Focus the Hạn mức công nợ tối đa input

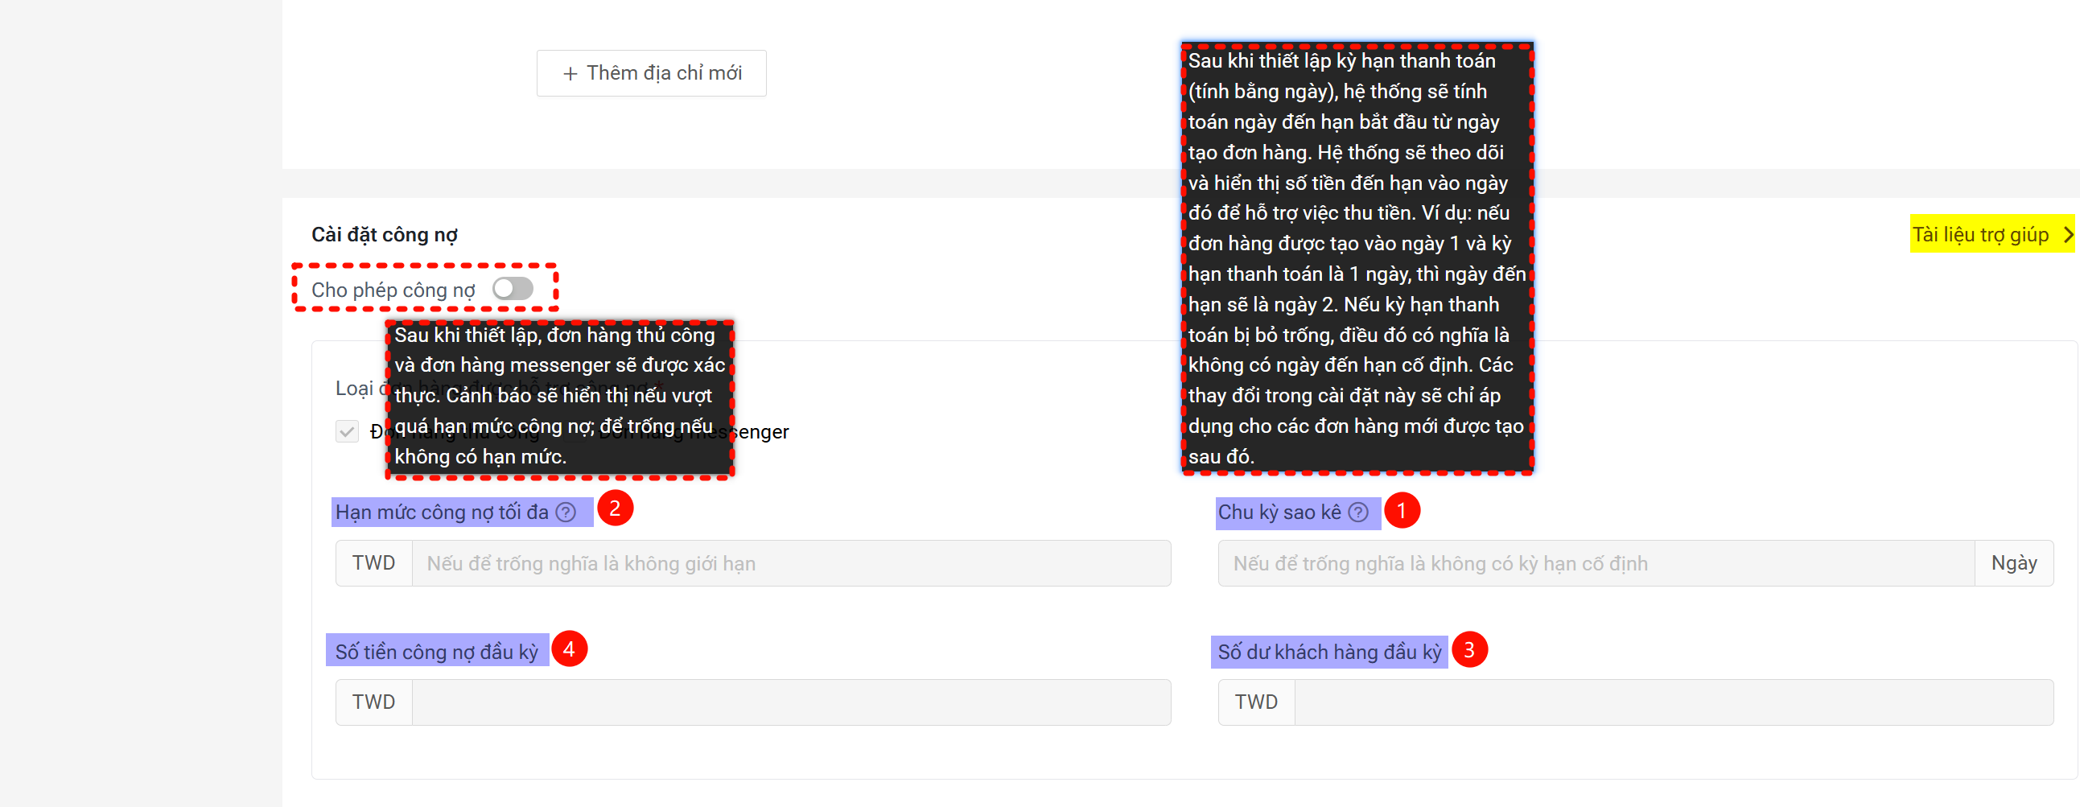point(791,563)
